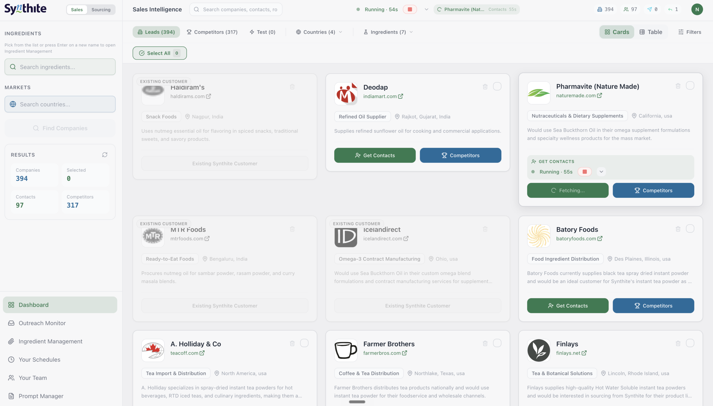The width and height of the screenshot is (713, 406).
Task: Click Get Contacts on Batory Foods card
Action: pyautogui.click(x=568, y=306)
